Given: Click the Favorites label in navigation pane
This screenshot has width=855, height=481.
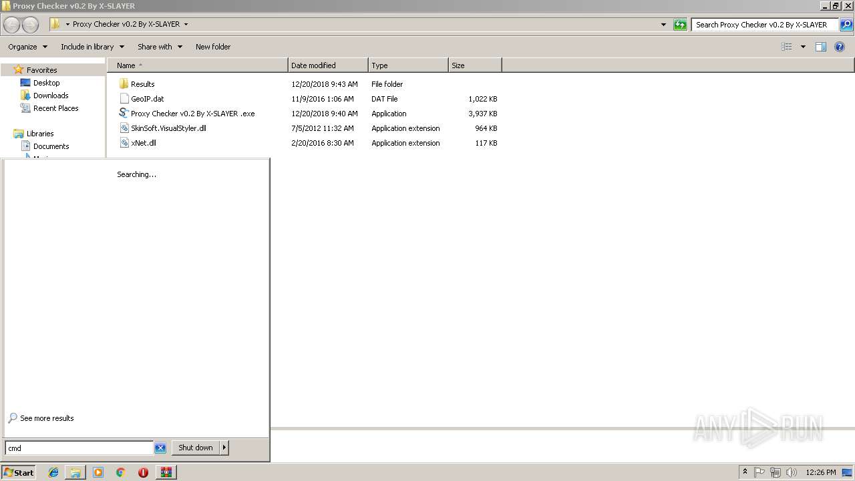Looking at the screenshot, I should (41, 70).
